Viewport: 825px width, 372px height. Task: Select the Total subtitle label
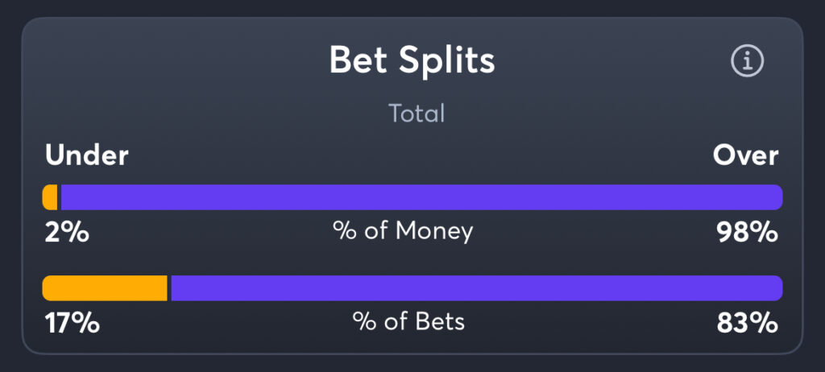point(417,113)
